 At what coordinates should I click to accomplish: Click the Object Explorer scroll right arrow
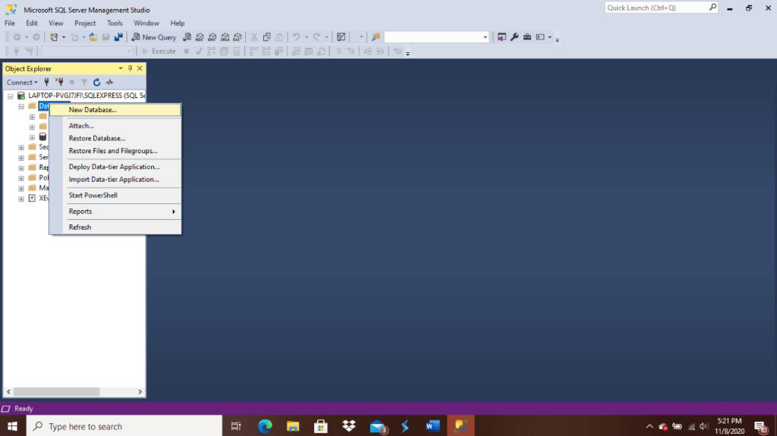coord(140,391)
